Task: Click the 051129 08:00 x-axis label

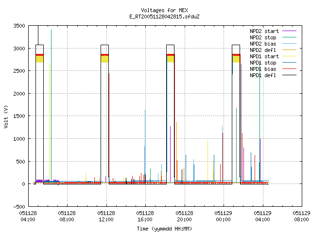Action: (301, 216)
